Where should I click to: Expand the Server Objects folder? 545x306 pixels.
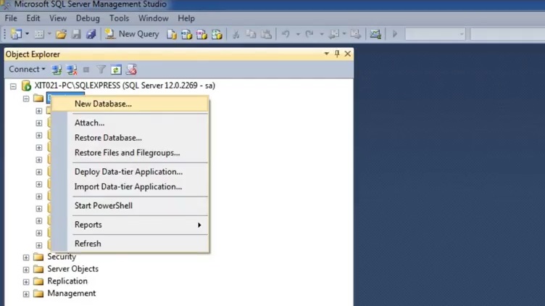(26, 270)
